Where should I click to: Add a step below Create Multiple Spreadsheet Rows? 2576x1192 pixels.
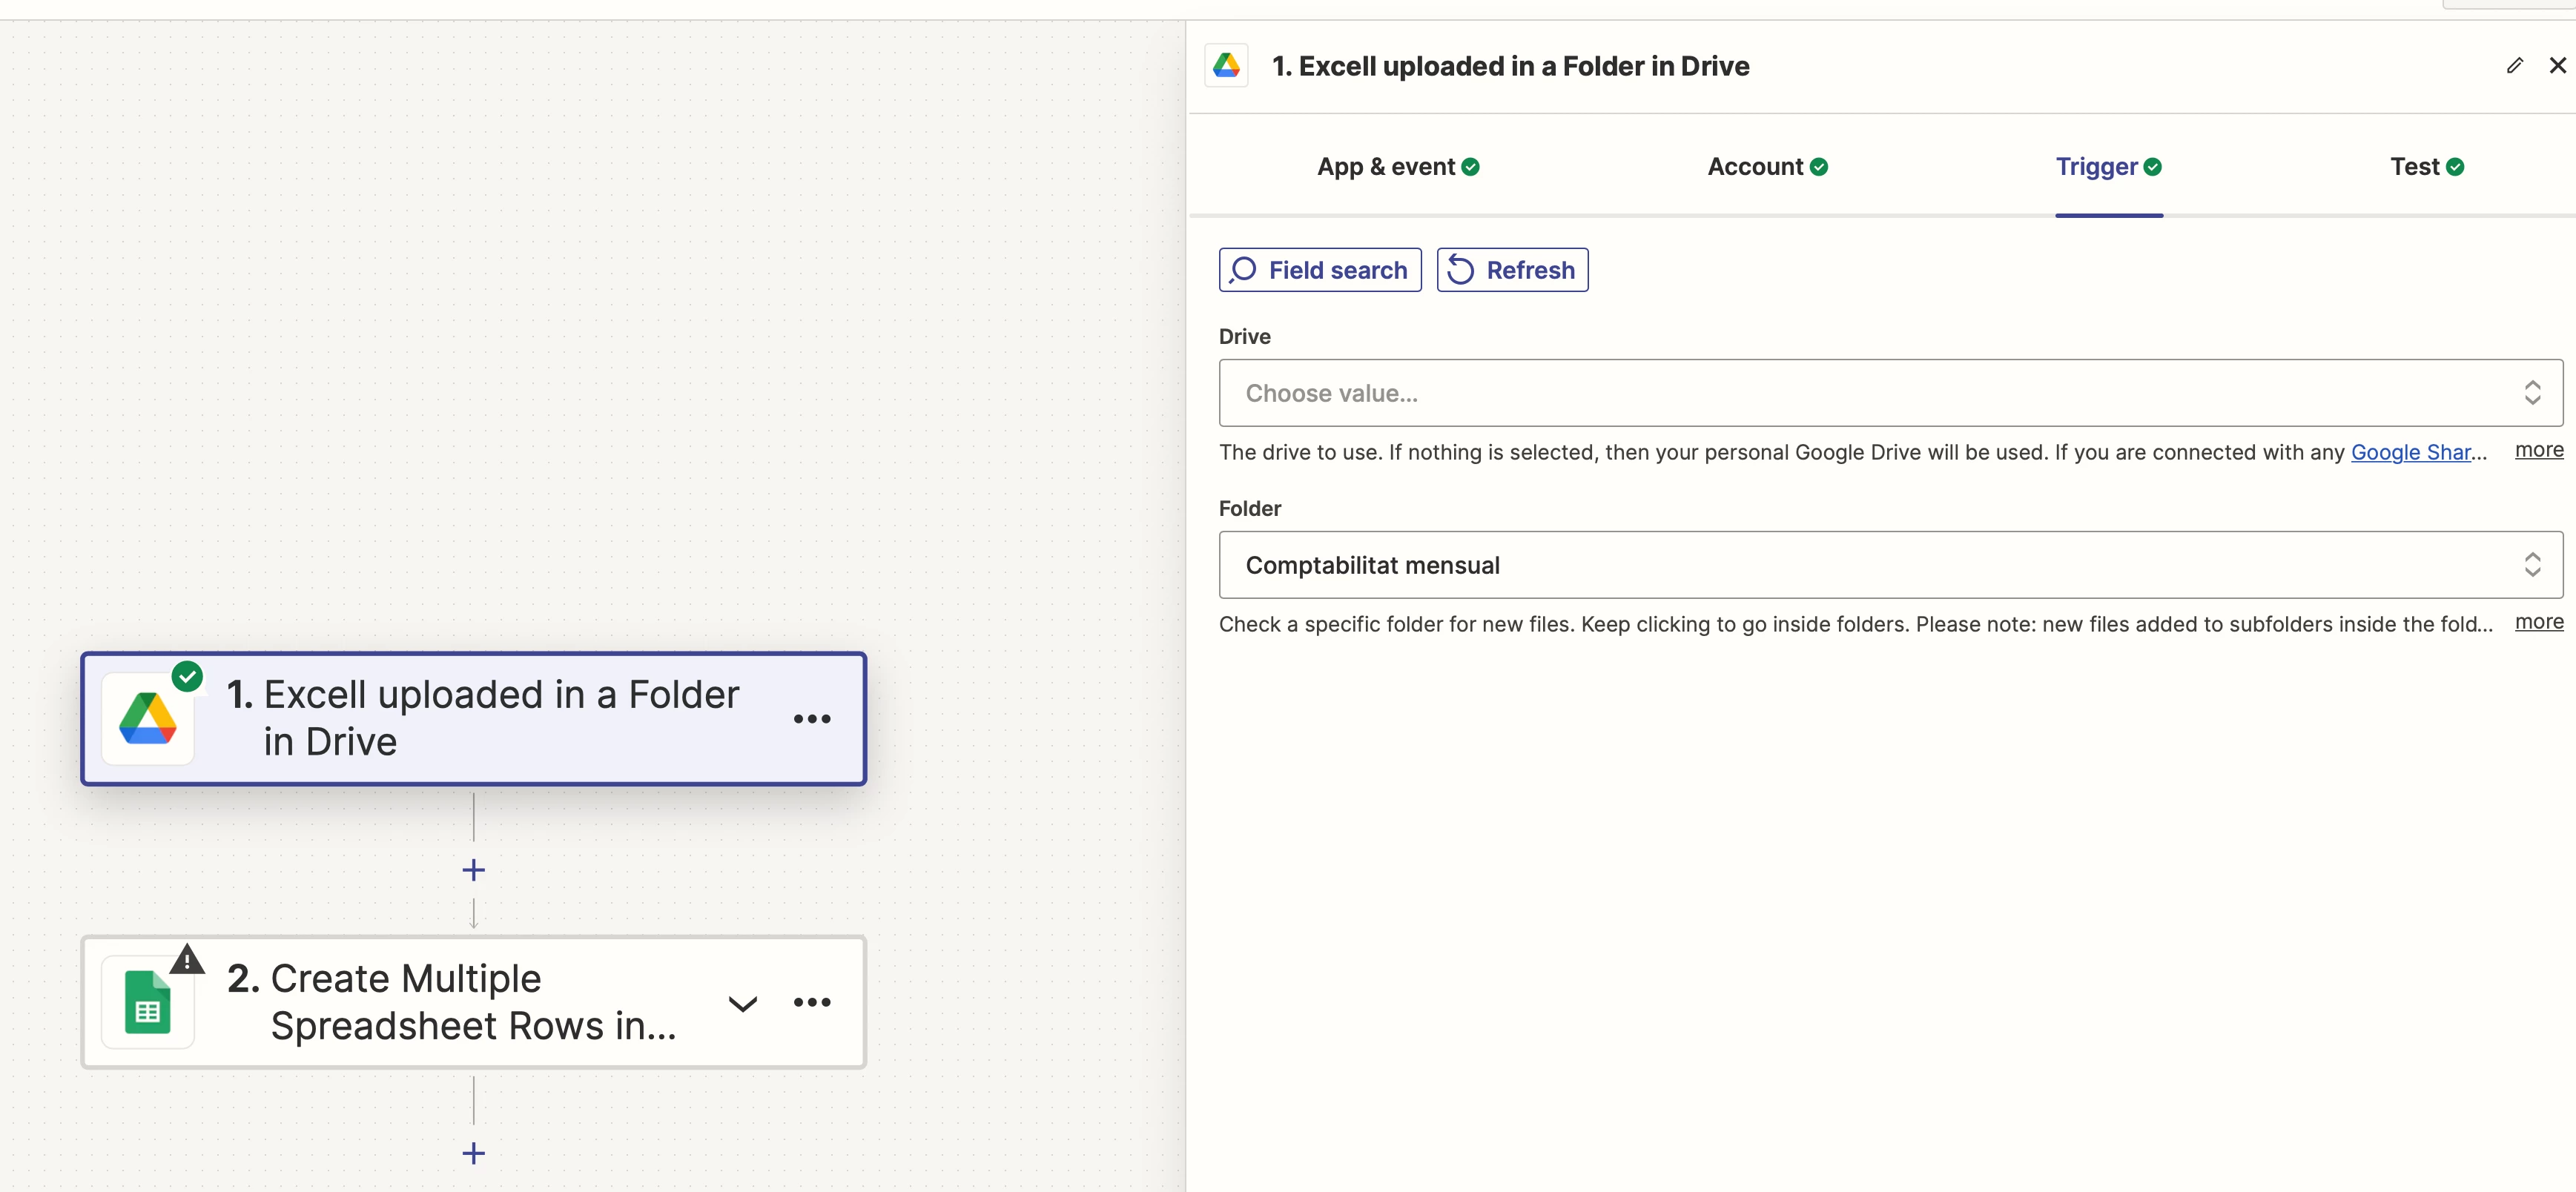click(473, 1153)
